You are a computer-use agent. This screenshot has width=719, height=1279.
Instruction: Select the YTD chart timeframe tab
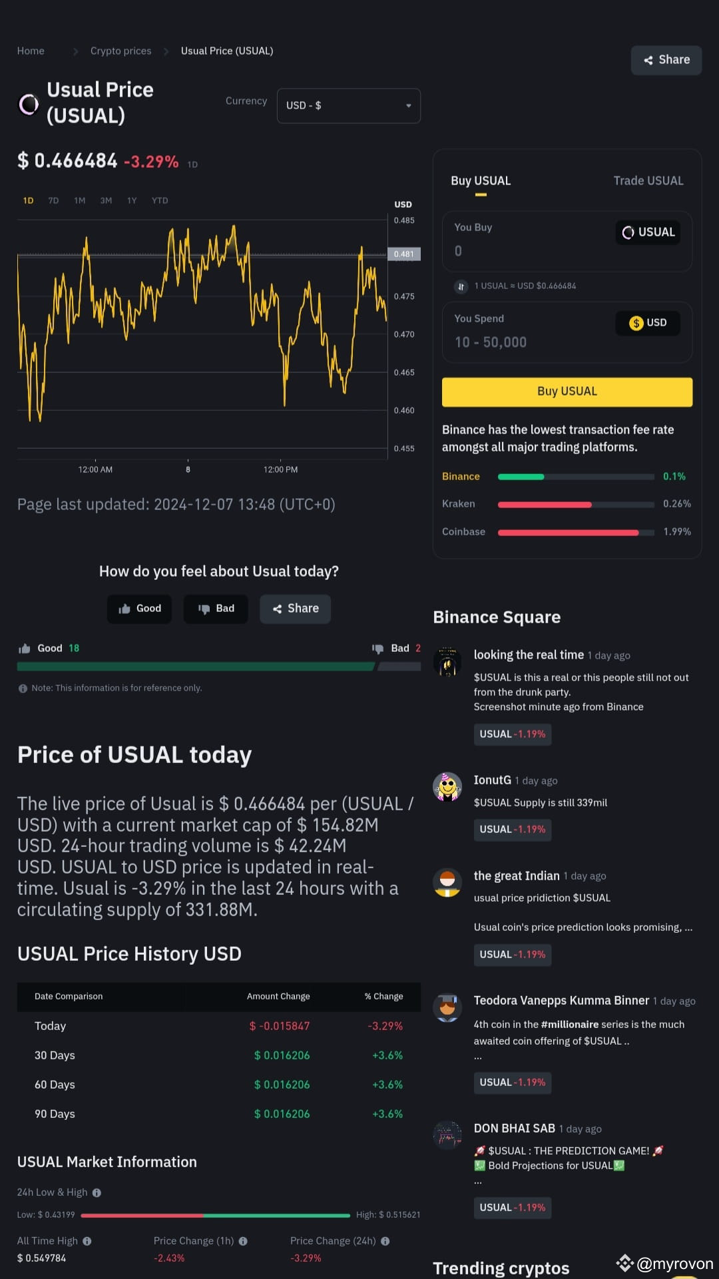(x=159, y=200)
